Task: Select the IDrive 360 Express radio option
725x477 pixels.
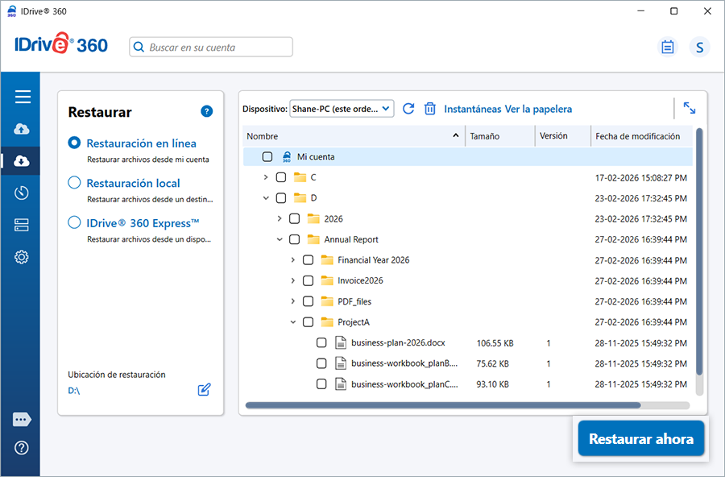Action: click(75, 223)
